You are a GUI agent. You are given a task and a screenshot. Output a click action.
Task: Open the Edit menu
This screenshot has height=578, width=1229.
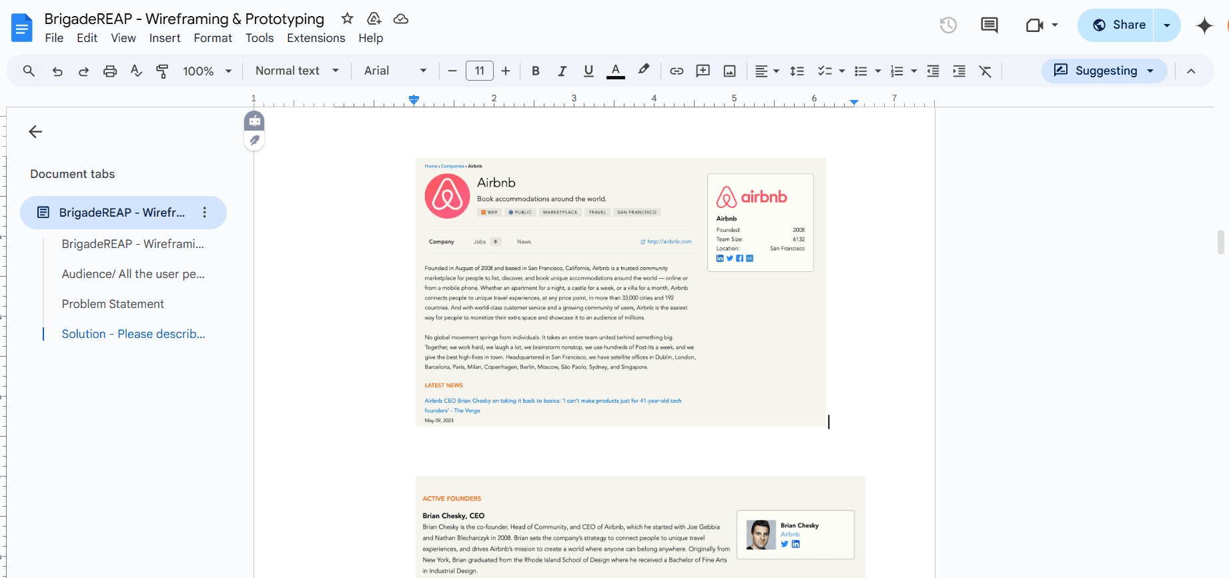pyautogui.click(x=87, y=38)
